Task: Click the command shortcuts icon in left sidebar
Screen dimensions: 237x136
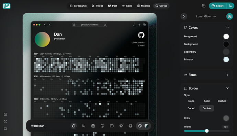Action: pyautogui.click(x=5, y=122)
